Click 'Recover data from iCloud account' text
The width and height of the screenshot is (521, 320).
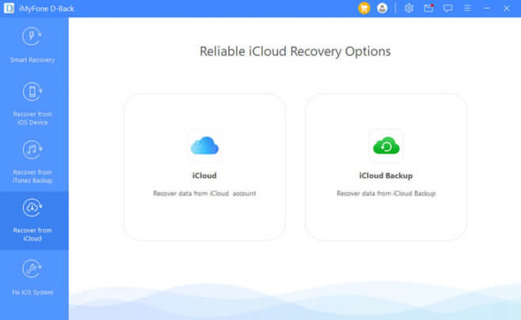[x=204, y=194]
